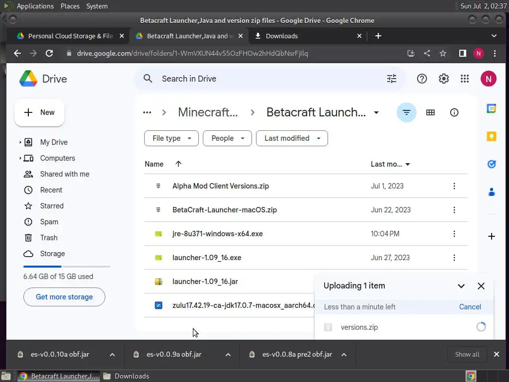Open options for es-v0.0.8a pre2 obf.jar download
509x382 pixels.
[x=344, y=355]
